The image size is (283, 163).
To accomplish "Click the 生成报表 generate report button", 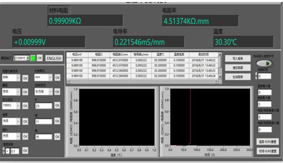I will coord(238,77).
